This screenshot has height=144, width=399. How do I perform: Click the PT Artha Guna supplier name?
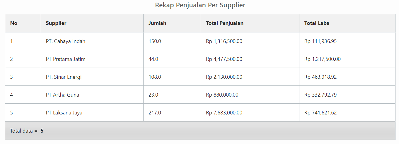62,95
